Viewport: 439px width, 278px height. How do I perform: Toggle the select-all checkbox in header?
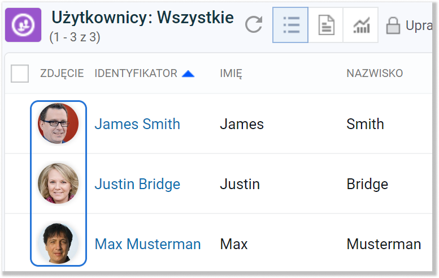coord(20,73)
